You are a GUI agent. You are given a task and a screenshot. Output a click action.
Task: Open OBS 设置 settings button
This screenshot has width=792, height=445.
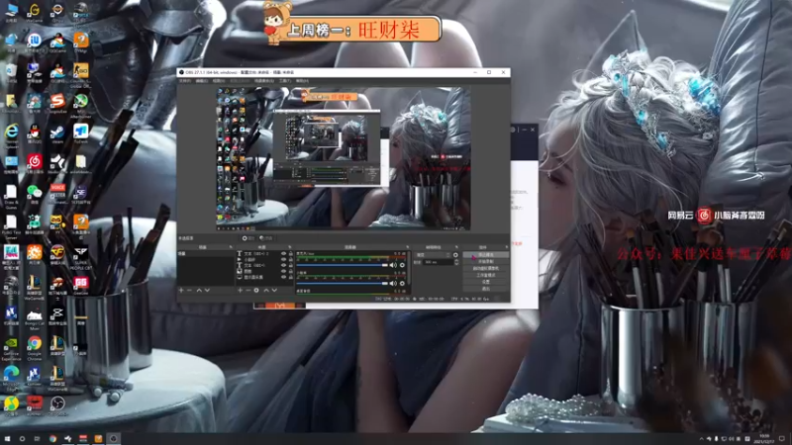pos(486,282)
